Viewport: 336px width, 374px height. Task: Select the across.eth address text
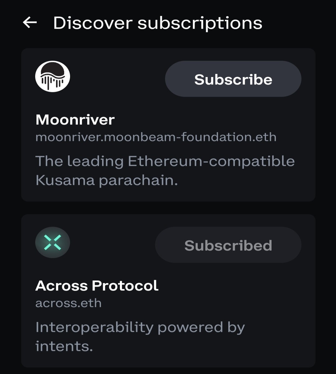click(x=69, y=303)
